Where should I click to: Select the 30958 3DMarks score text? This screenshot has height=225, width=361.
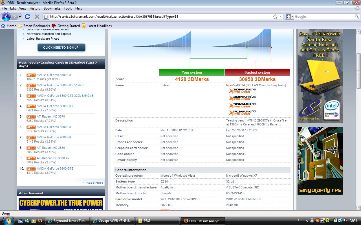[x=257, y=79]
